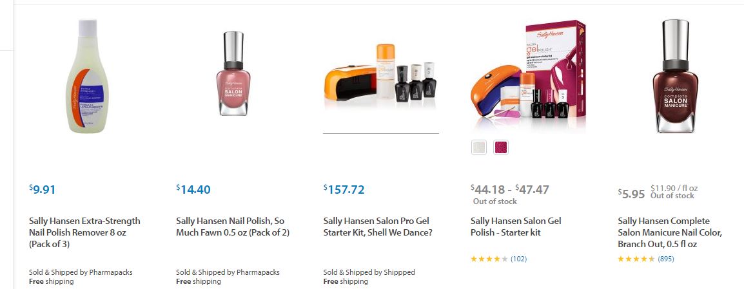The image size is (744, 289).
Task: Open the 102 reviews star rating
Action: click(x=489, y=259)
